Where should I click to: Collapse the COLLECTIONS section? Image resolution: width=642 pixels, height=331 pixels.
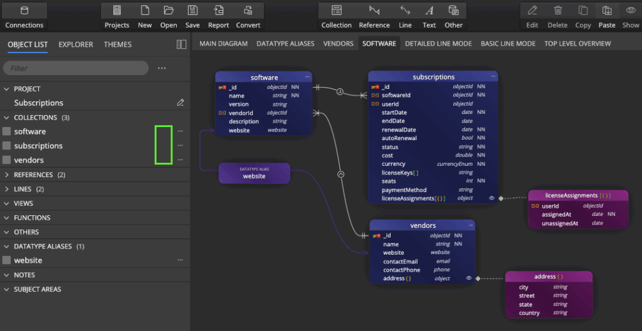point(7,118)
